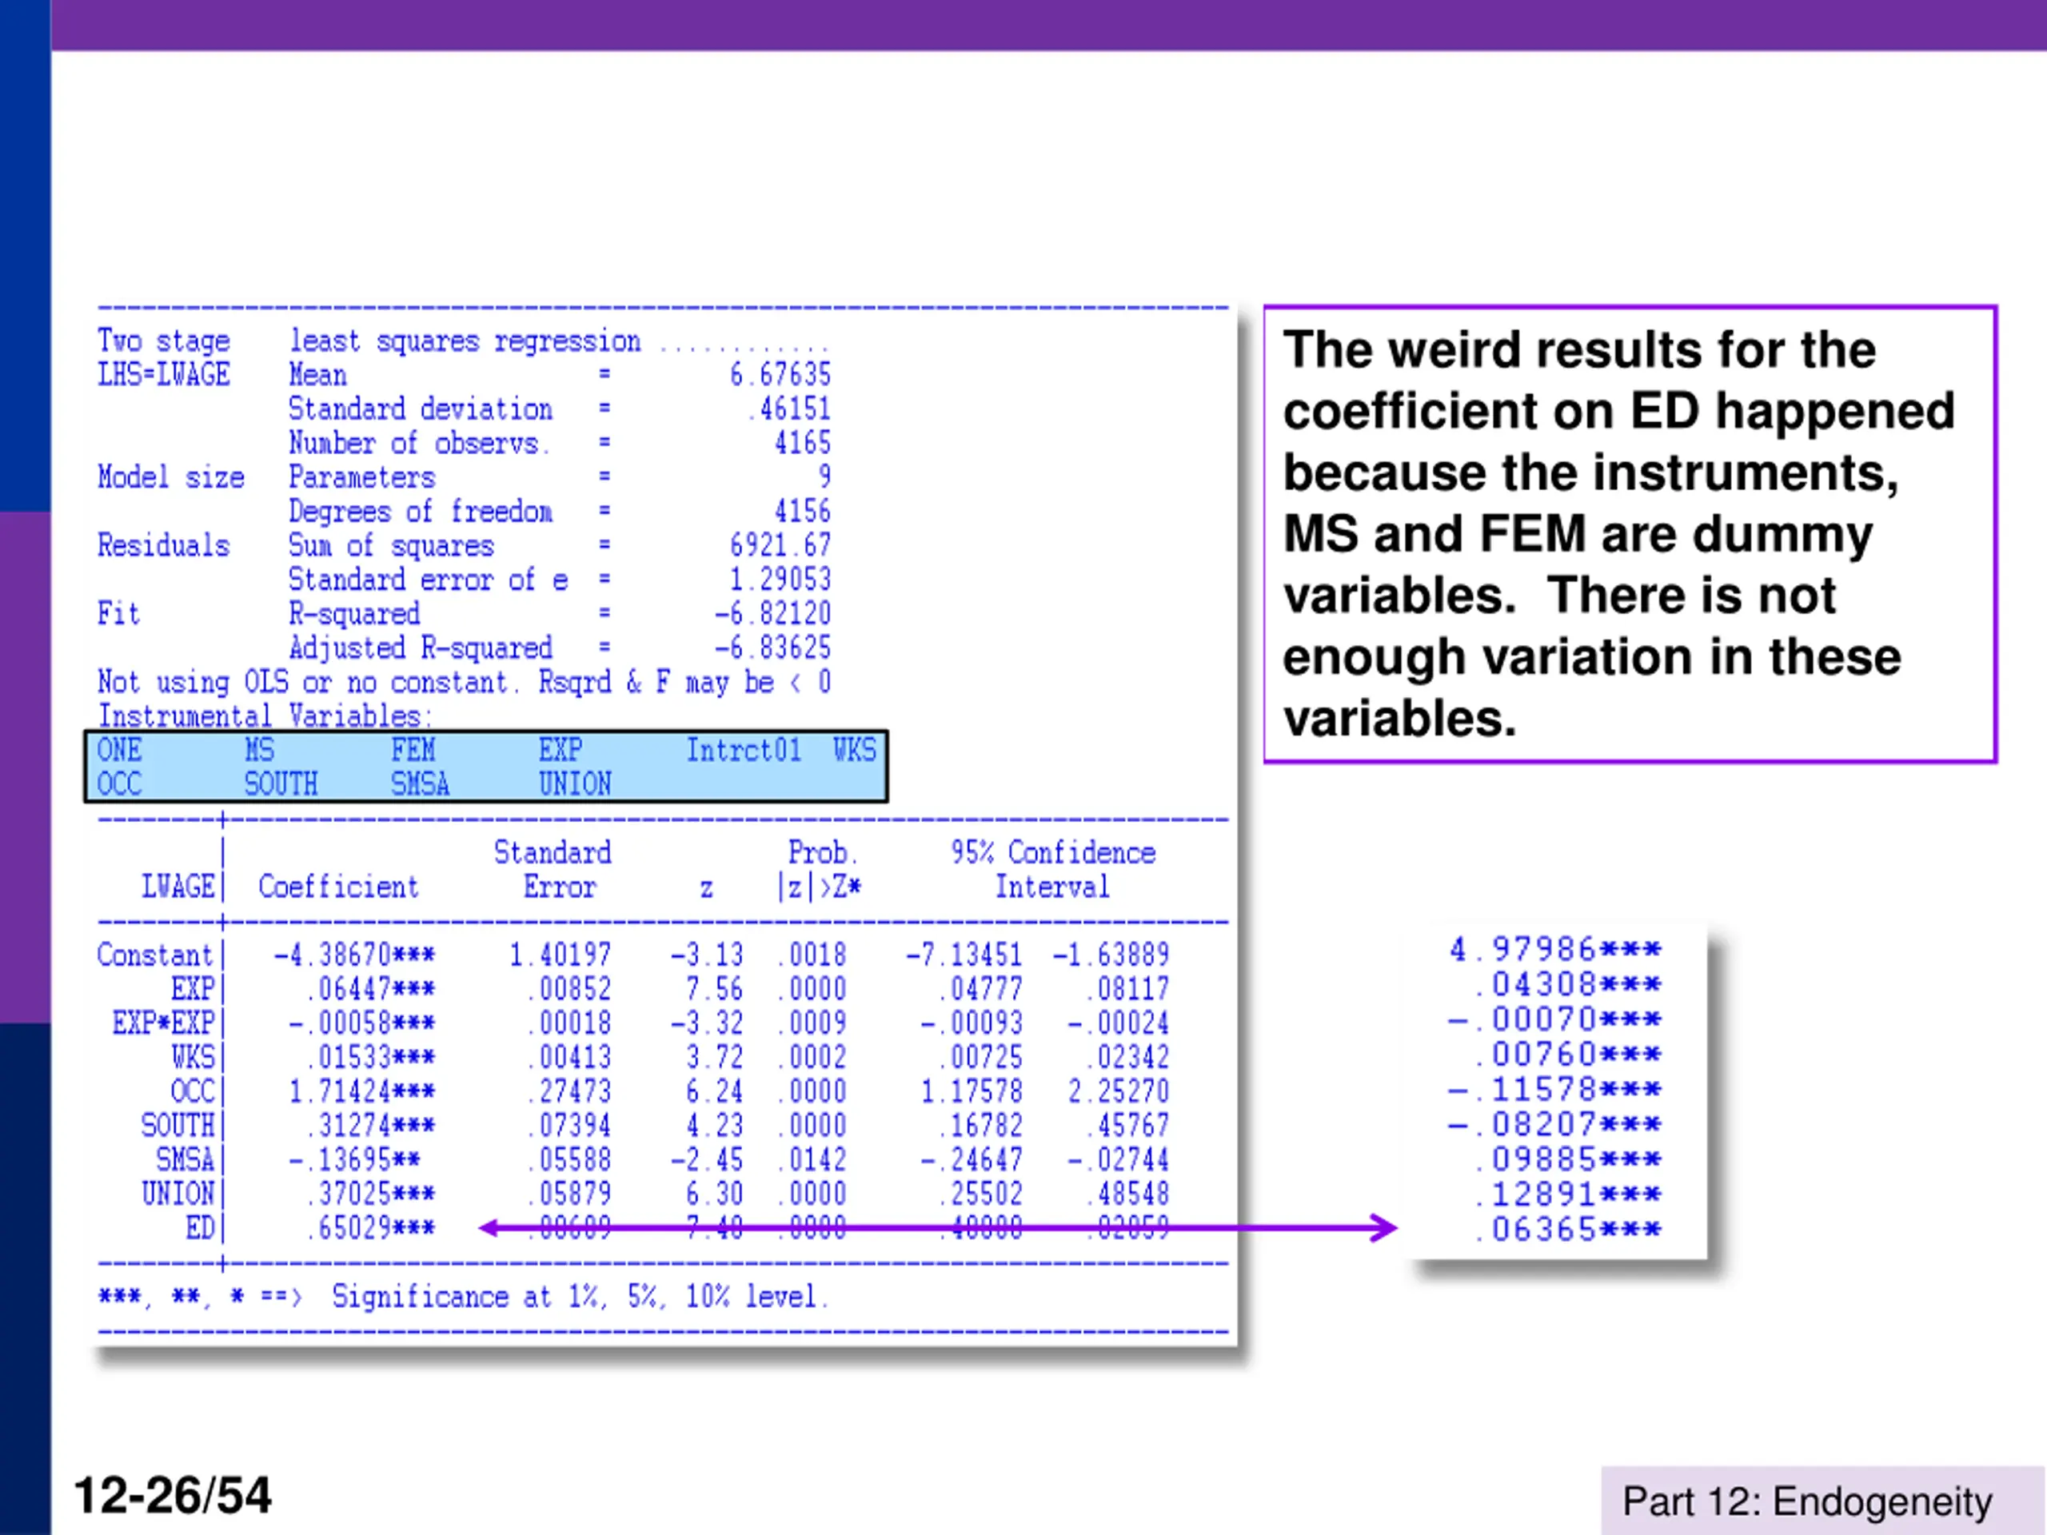Click the MS instrument in highlighted box

[259, 749]
